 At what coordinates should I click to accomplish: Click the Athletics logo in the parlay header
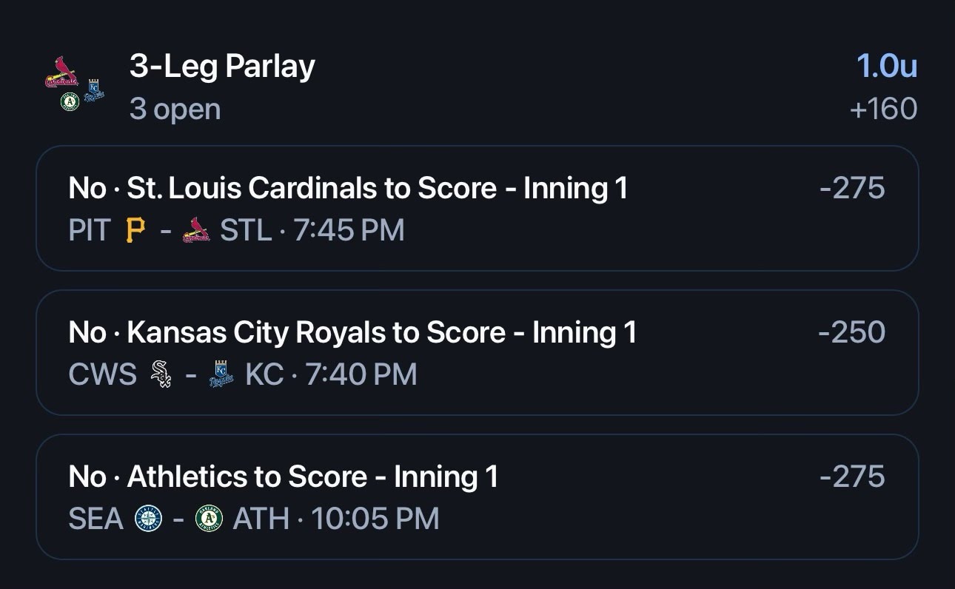70,101
